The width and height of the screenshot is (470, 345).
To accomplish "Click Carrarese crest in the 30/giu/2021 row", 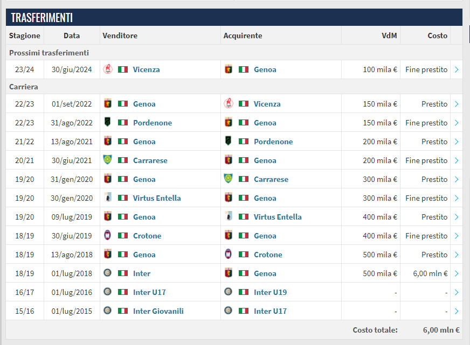I will click(x=108, y=160).
